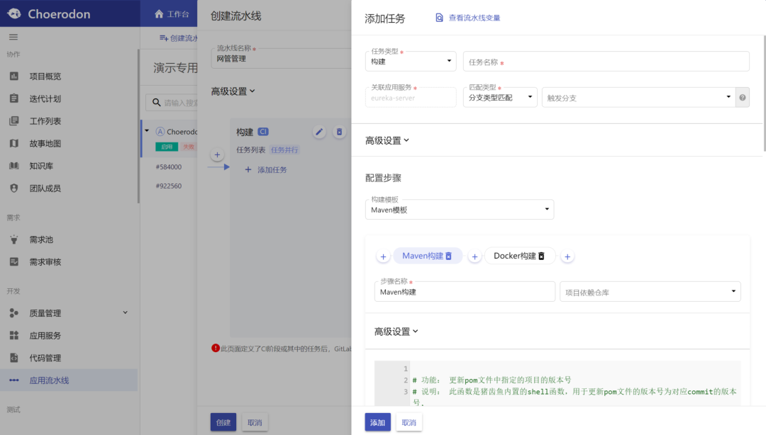Collapse the Choerodon pipeline tree item
The width and height of the screenshot is (766, 435).
click(x=147, y=131)
